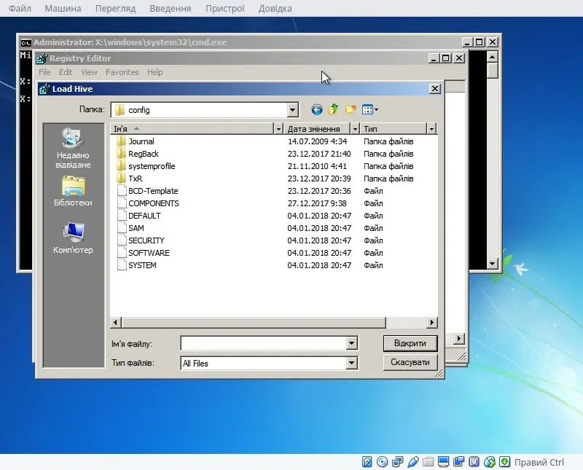The width and height of the screenshot is (583, 470).
Task: Expand the Папка folder dropdown
Action: click(293, 110)
